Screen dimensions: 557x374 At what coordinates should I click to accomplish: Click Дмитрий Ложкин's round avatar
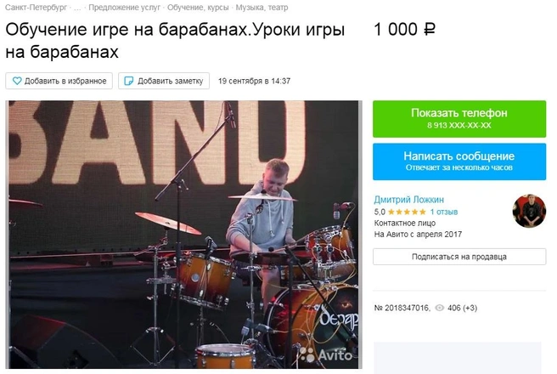tap(529, 211)
